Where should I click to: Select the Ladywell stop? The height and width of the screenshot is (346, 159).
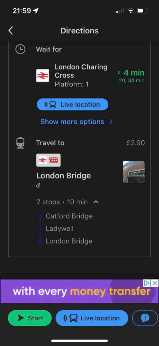60,229
